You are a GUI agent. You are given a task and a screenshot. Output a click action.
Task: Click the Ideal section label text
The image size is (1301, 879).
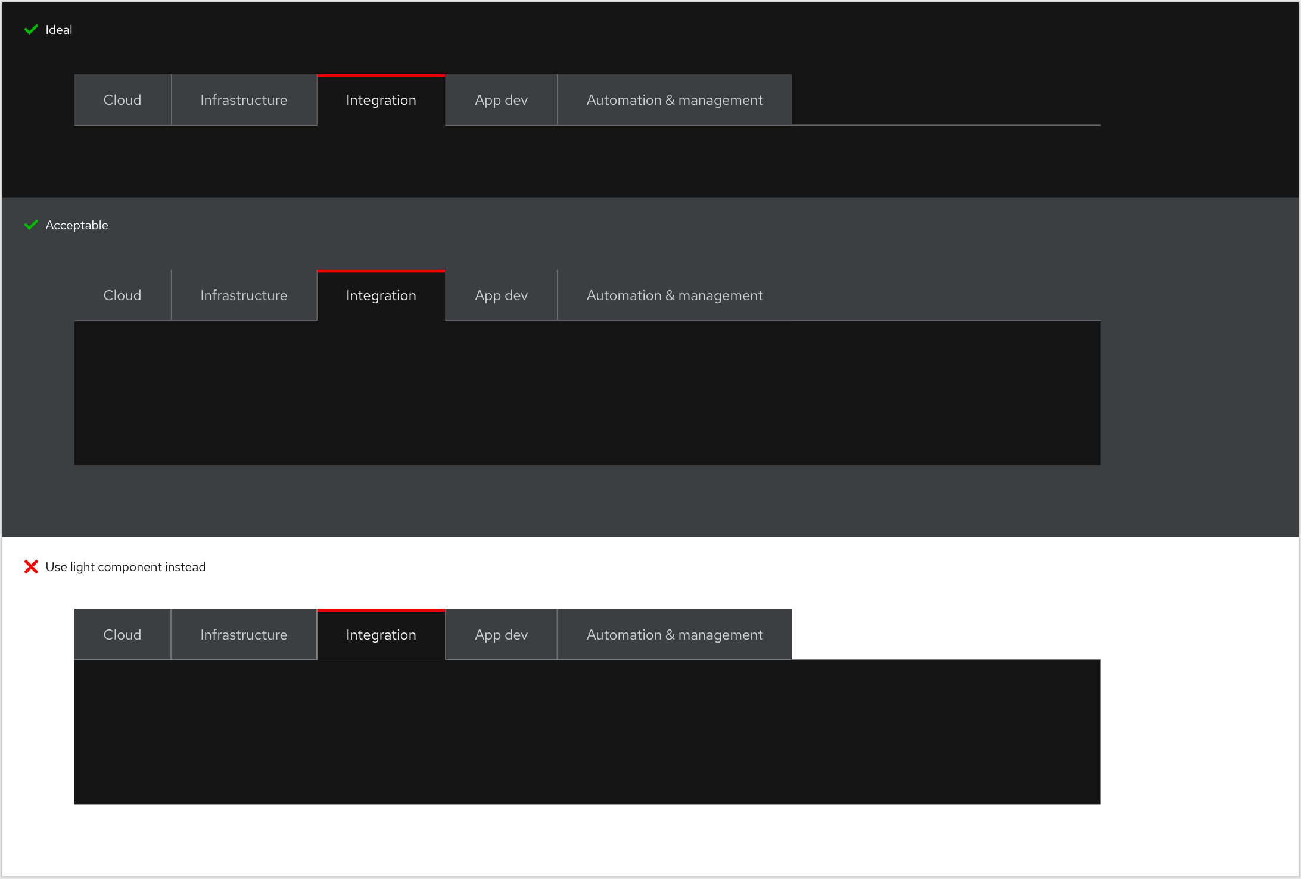(59, 29)
